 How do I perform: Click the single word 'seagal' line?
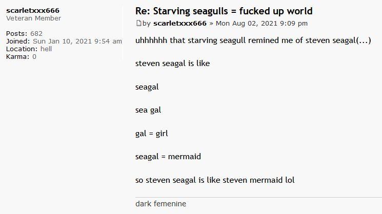[147, 87]
